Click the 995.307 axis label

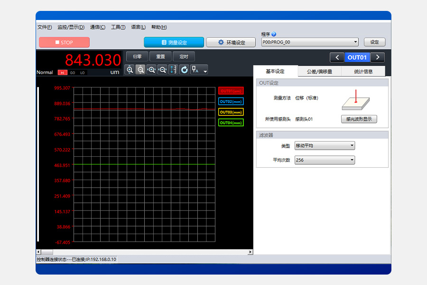tap(62, 88)
